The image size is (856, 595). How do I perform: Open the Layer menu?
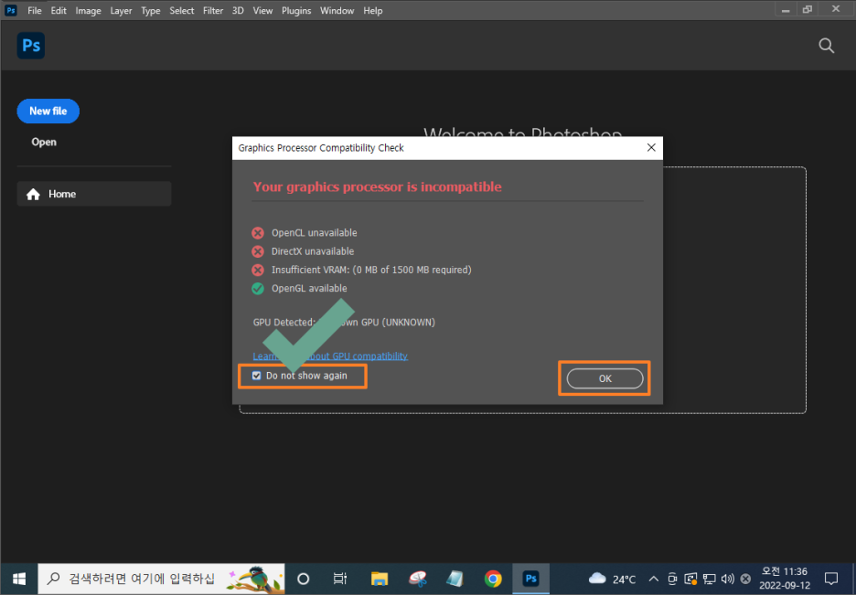tap(121, 10)
